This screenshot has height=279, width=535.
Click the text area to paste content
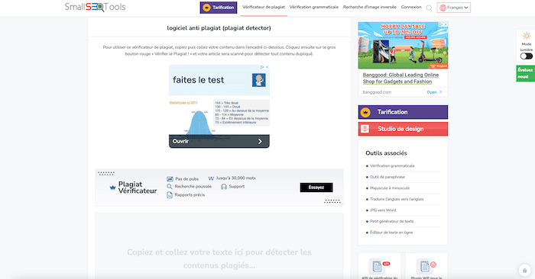coord(219,246)
